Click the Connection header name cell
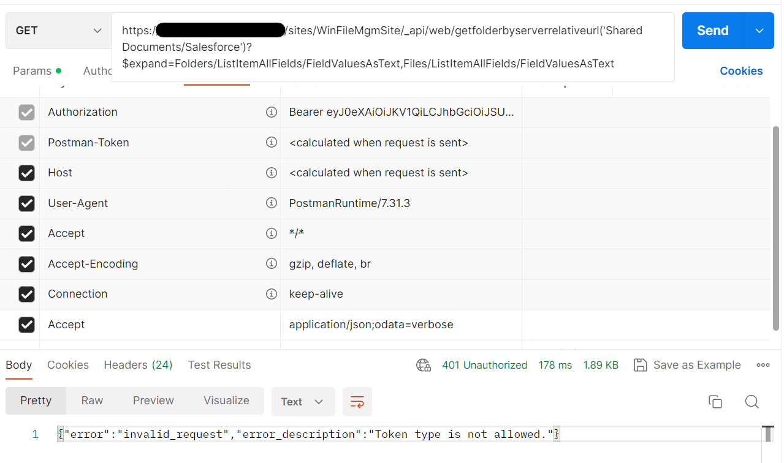The image size is (784, 463). click(160, 294)
